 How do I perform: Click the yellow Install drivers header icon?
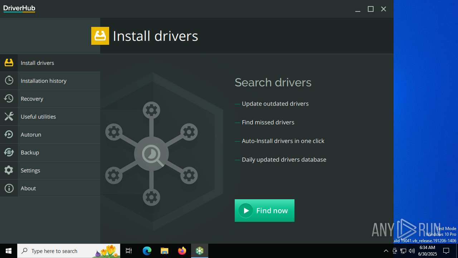point(100,36)
